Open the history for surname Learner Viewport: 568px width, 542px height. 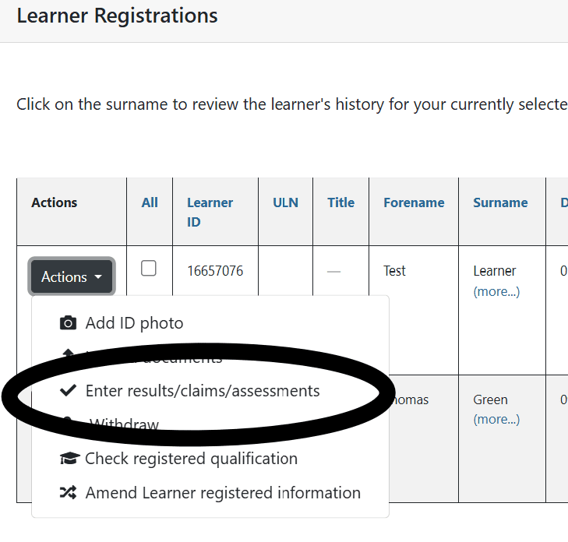point(495,271)
